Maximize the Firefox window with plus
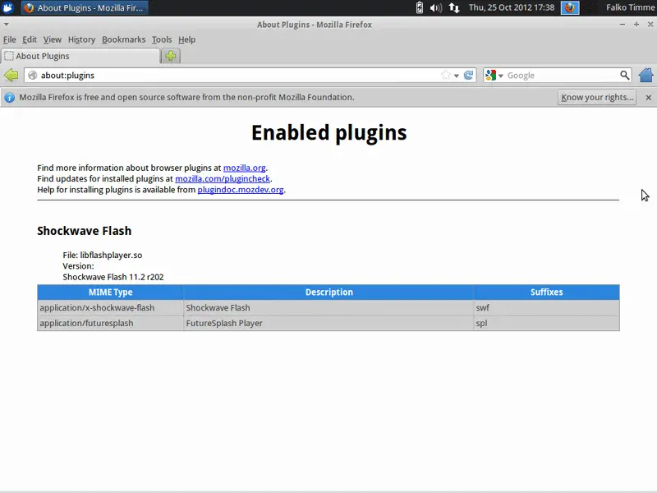657x493 pixels. pyautogui.click(x=636, y=25)
